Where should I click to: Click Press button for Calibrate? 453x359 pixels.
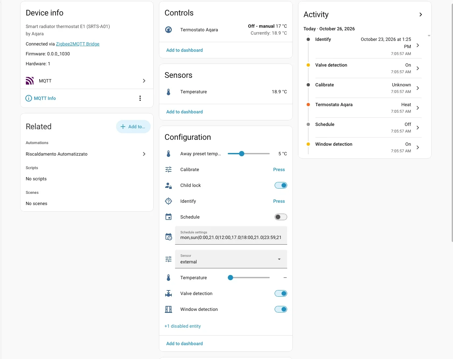coord(279,169)
